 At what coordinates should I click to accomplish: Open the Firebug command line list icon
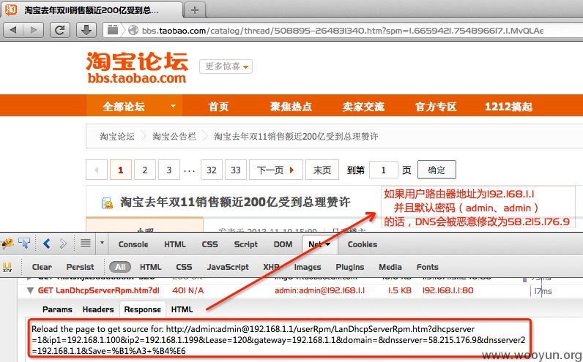click(x=86, y=244)
